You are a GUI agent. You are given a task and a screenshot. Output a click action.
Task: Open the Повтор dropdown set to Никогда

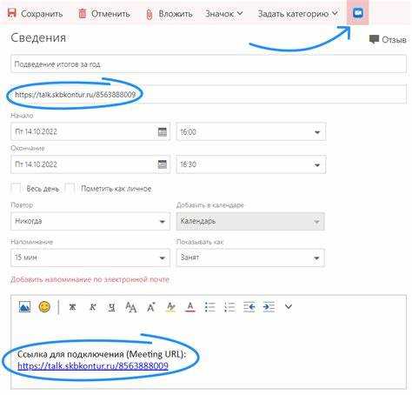pyautogui.click(x=90, y=221)
